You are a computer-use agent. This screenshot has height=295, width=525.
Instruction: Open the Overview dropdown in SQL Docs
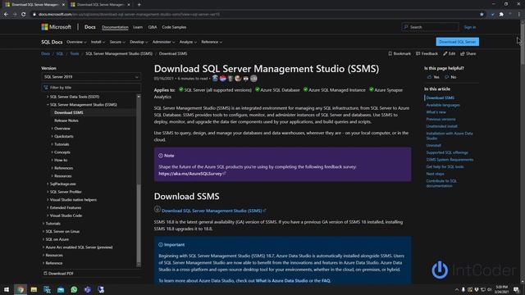(x=76, y=42)
